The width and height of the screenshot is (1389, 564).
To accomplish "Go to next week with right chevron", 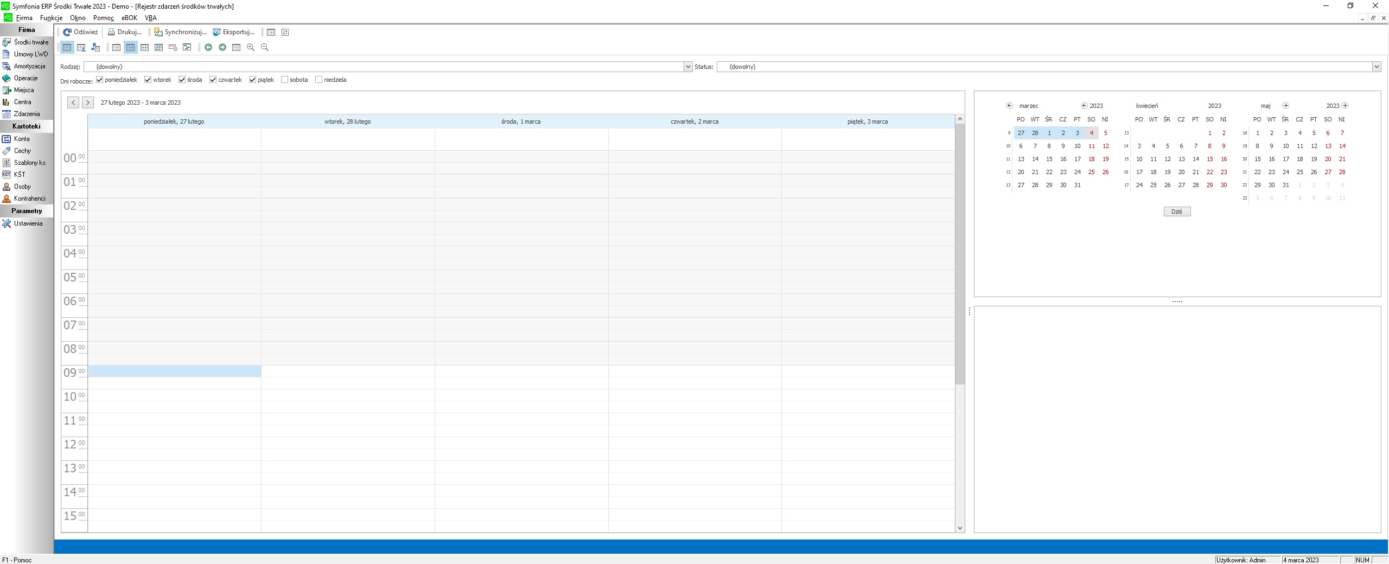I will coord(87,102).
